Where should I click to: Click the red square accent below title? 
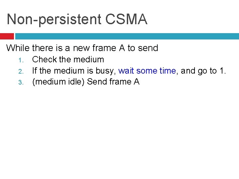(7, 36)
